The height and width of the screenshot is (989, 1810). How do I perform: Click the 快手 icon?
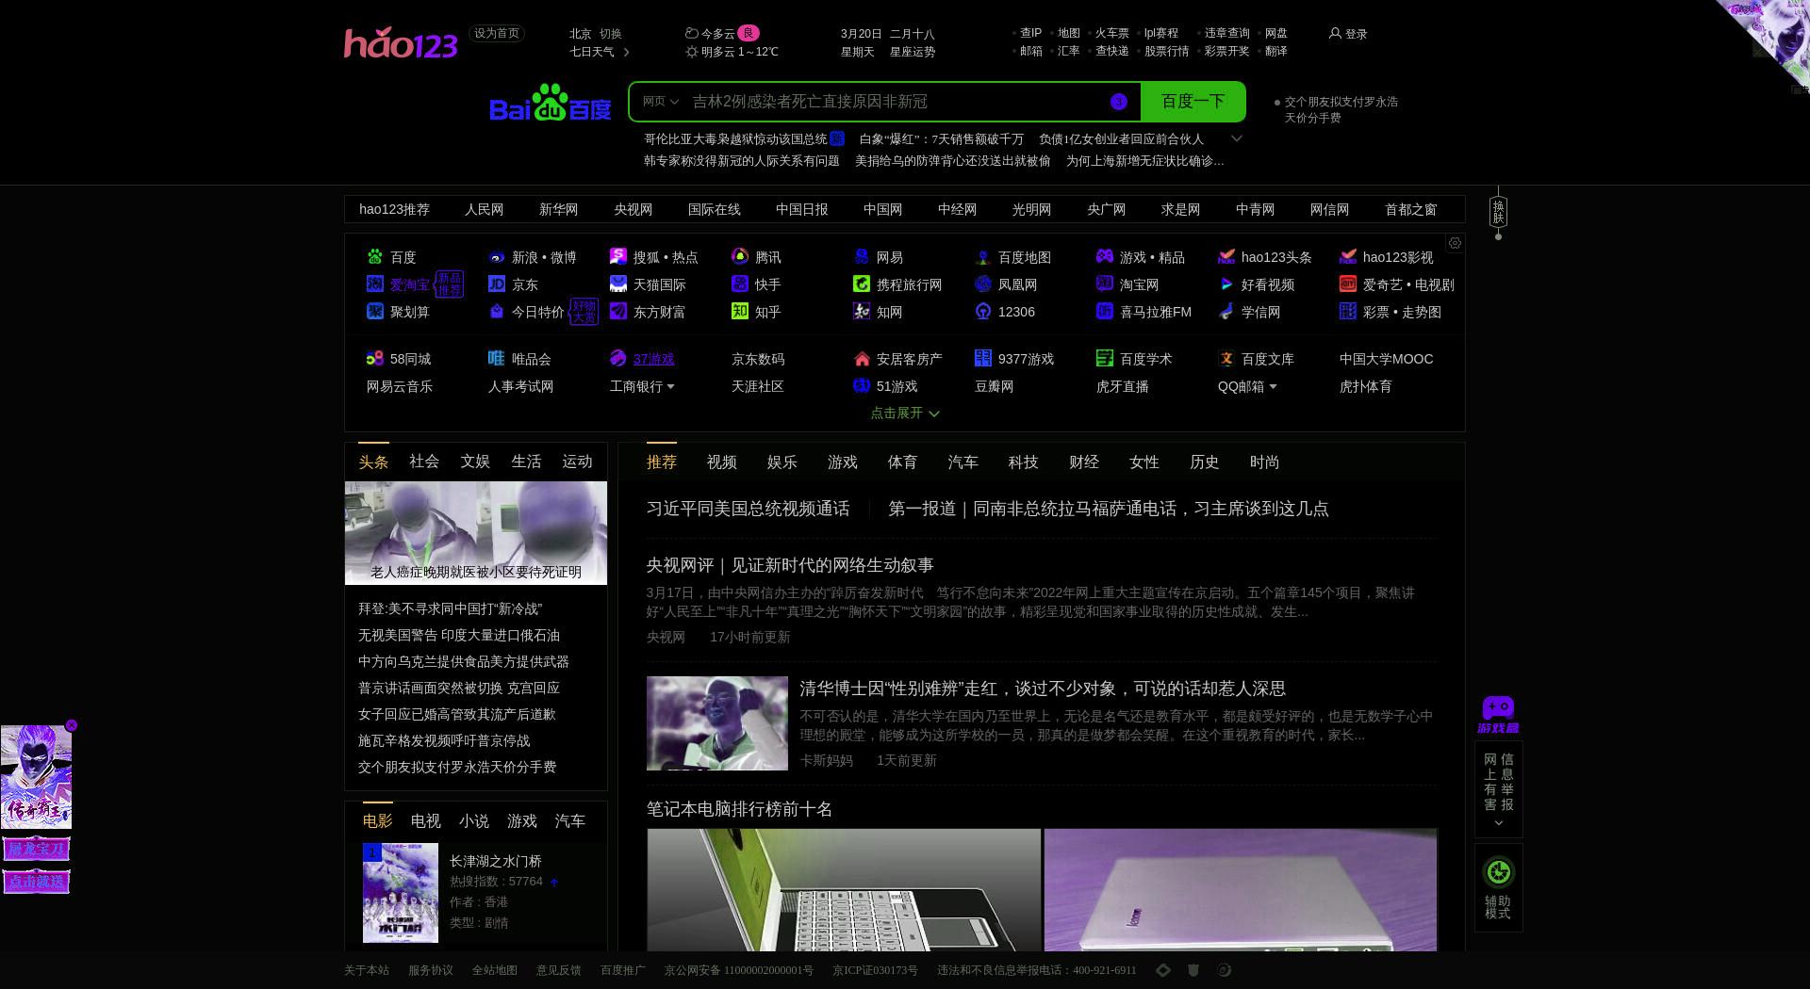click(739, 284)
